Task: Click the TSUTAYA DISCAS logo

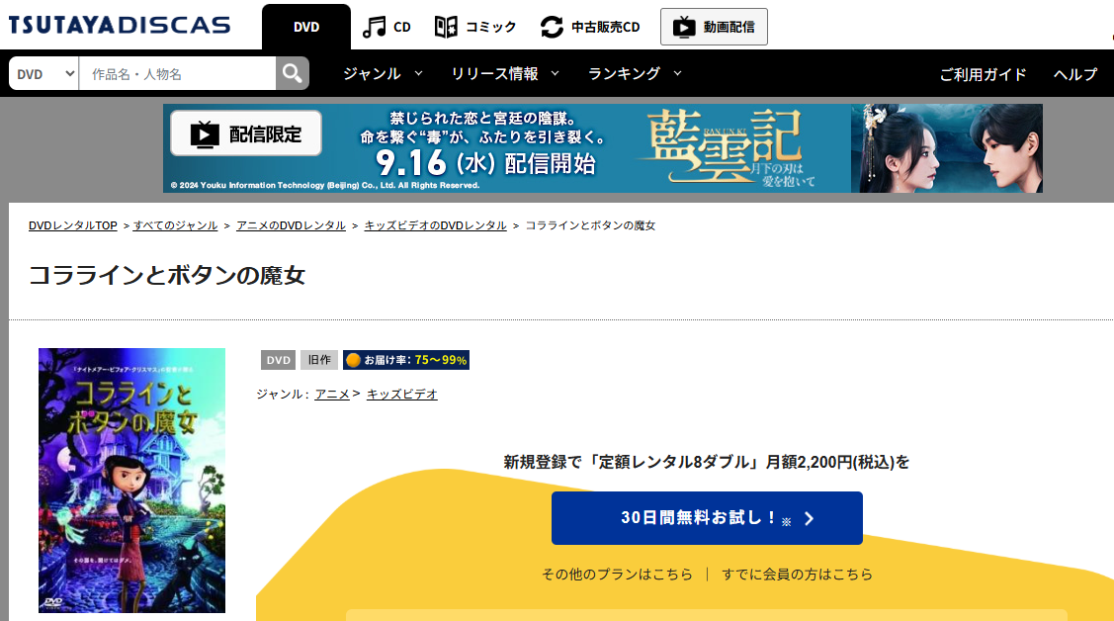Action: [120, 26]
